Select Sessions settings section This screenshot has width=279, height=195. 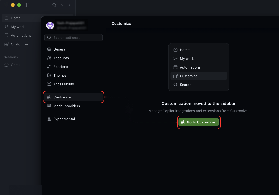(73, 67)
